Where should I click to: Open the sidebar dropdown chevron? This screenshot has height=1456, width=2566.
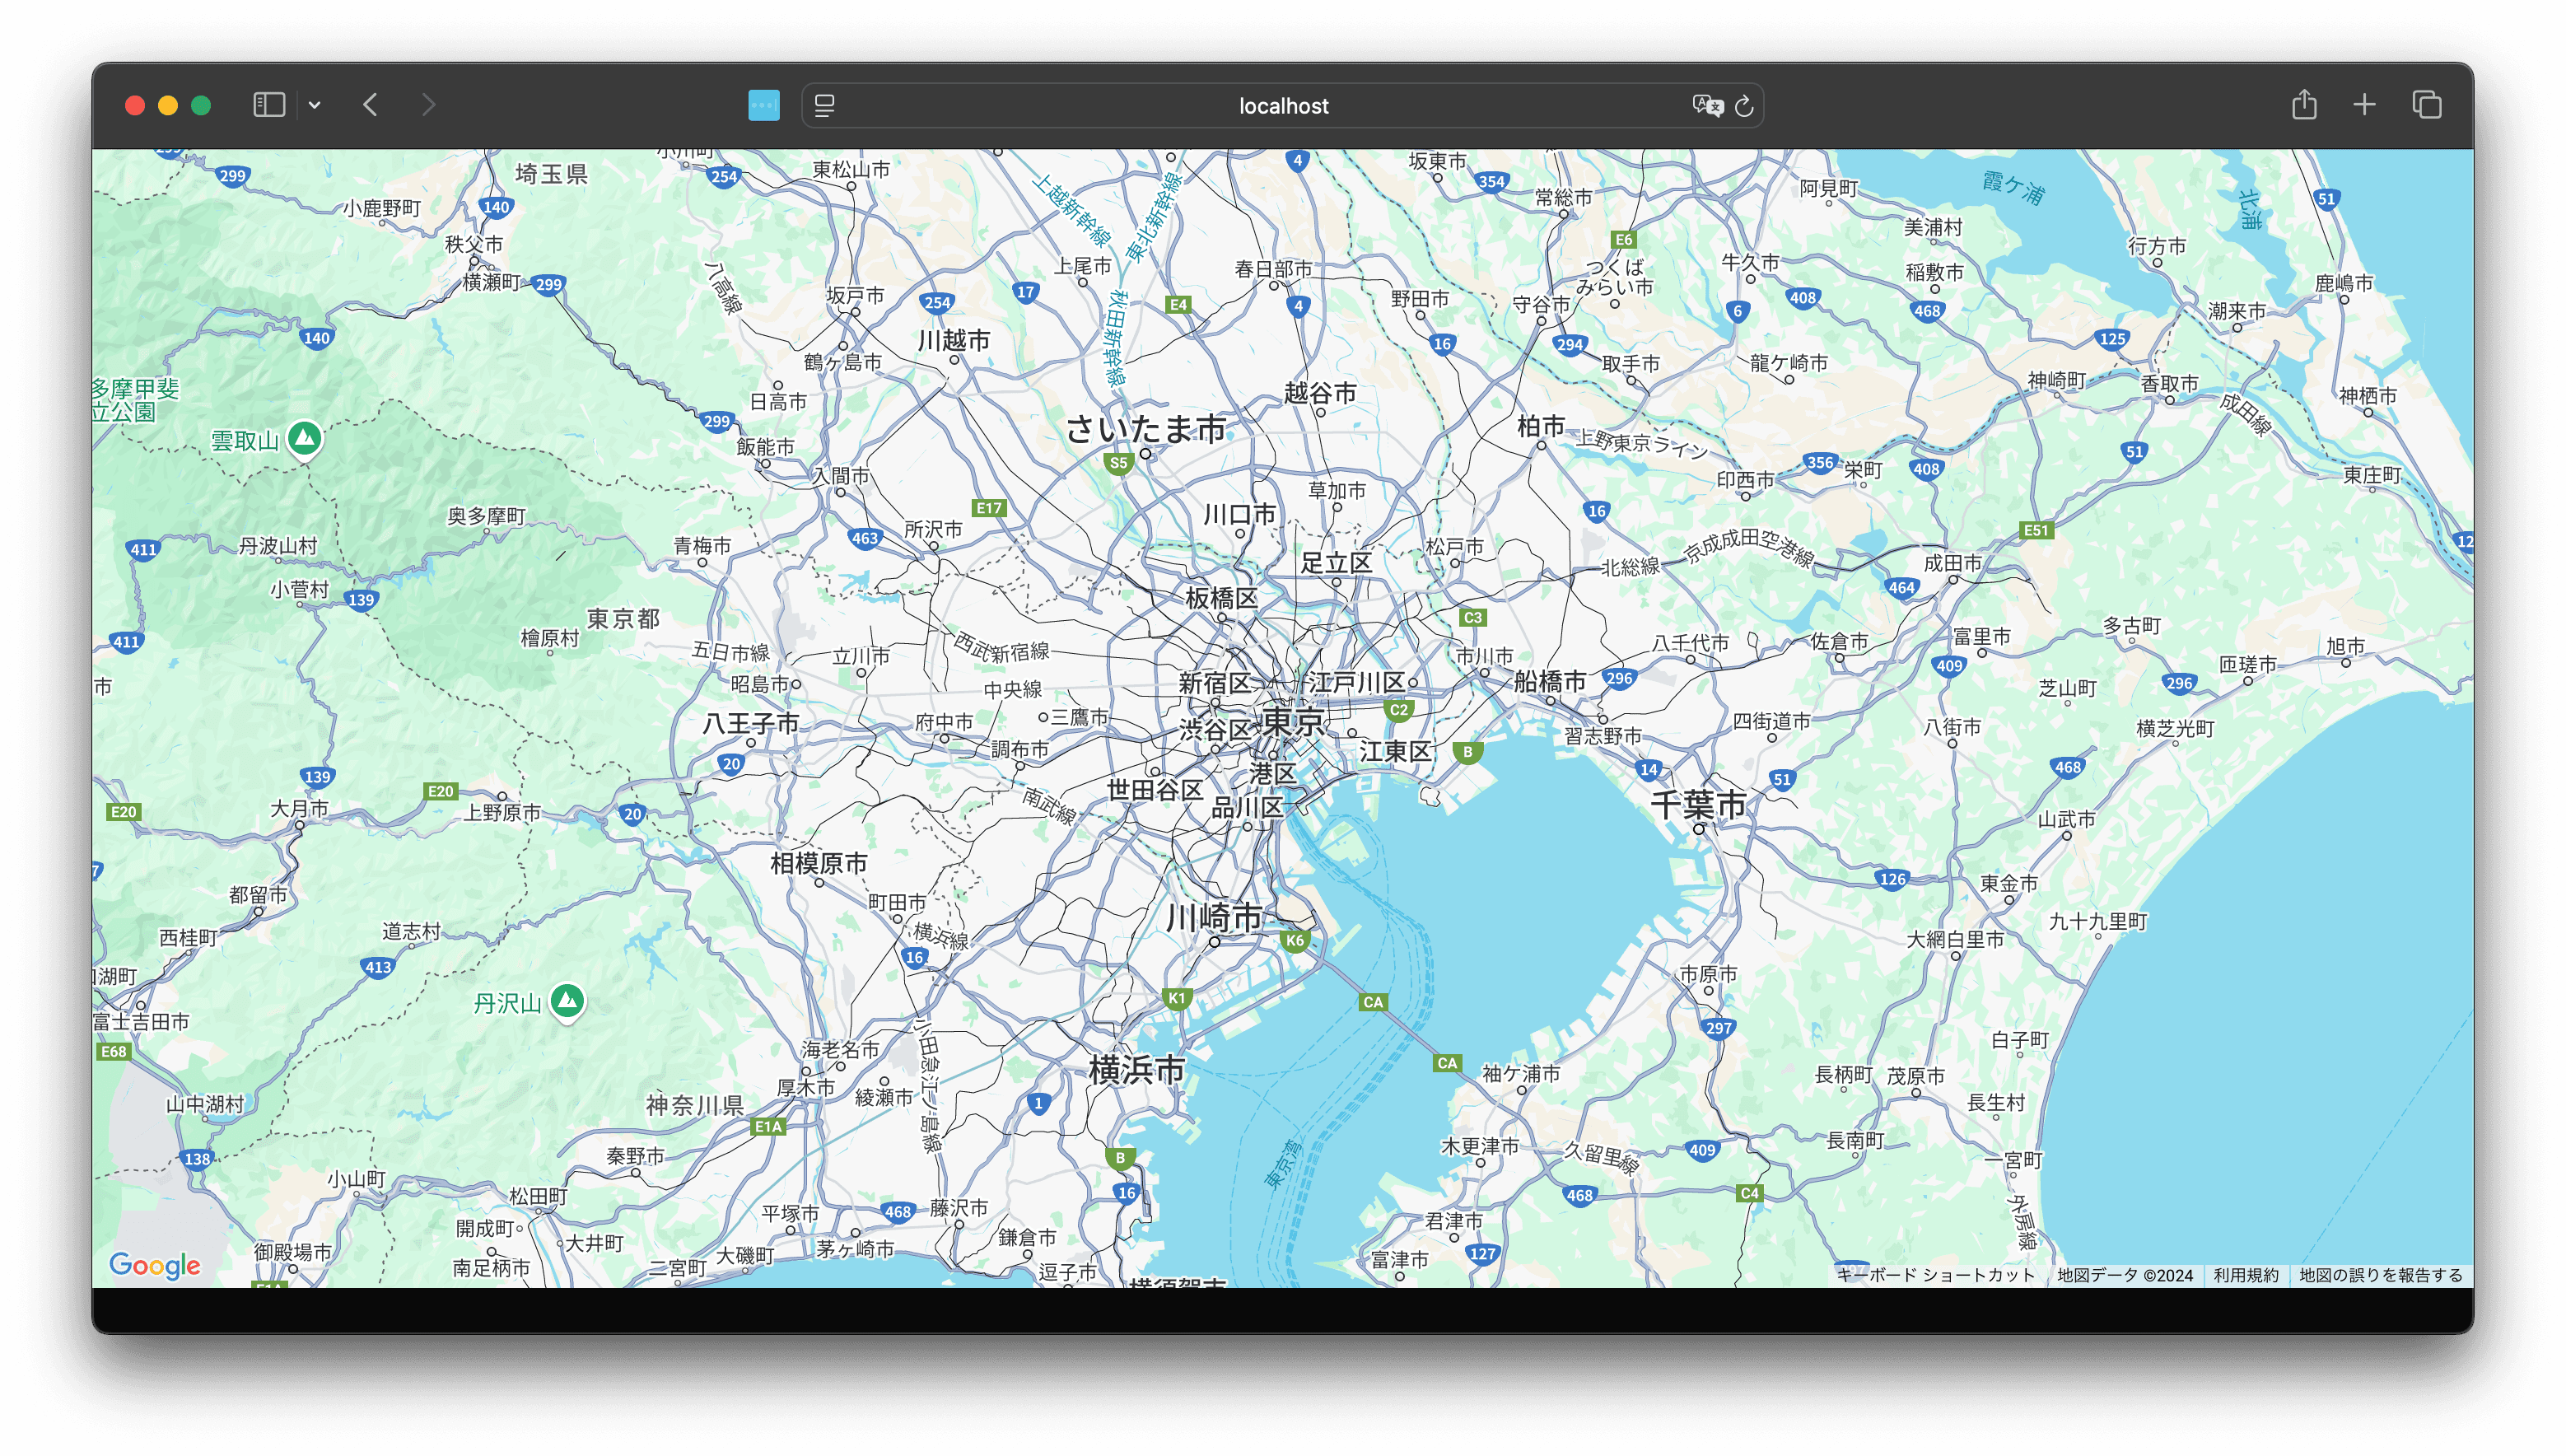coord(315,105)
